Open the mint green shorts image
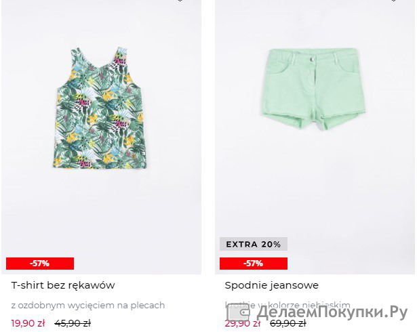 pyautogui.click(x=313, y=89)
